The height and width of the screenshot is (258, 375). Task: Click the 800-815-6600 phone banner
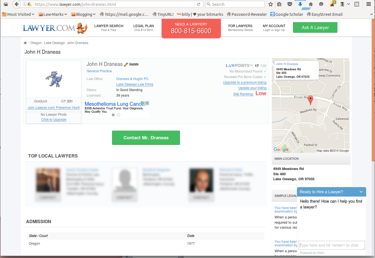pos(191,28)
